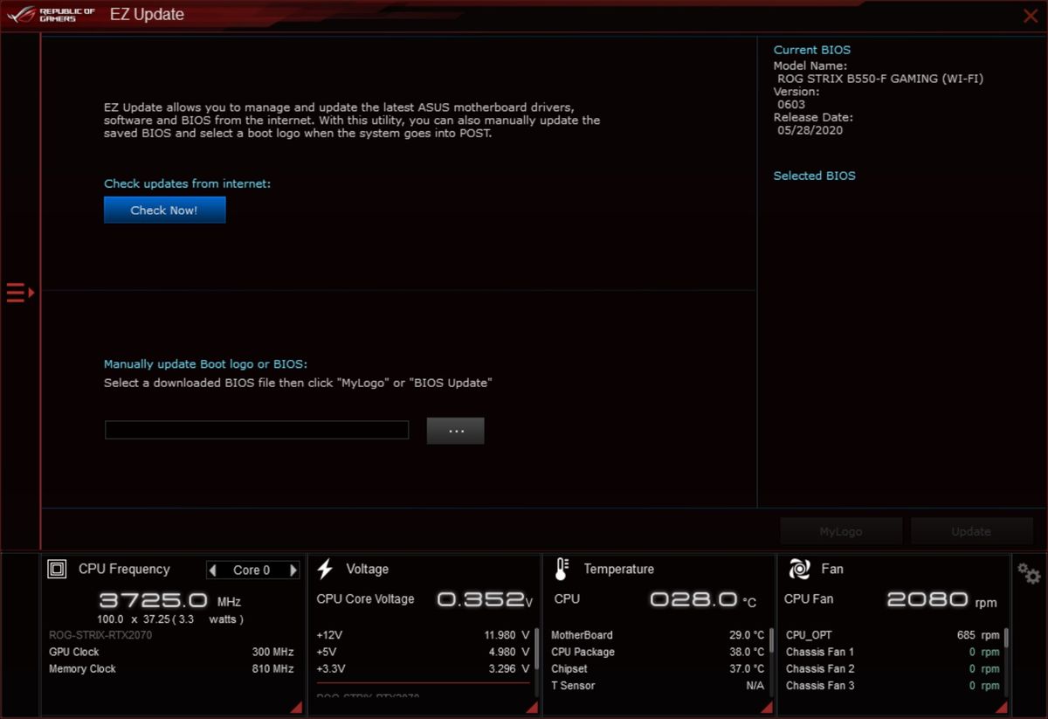Click the Check Now! button
Screen dimensions: 1048x719
164,210
